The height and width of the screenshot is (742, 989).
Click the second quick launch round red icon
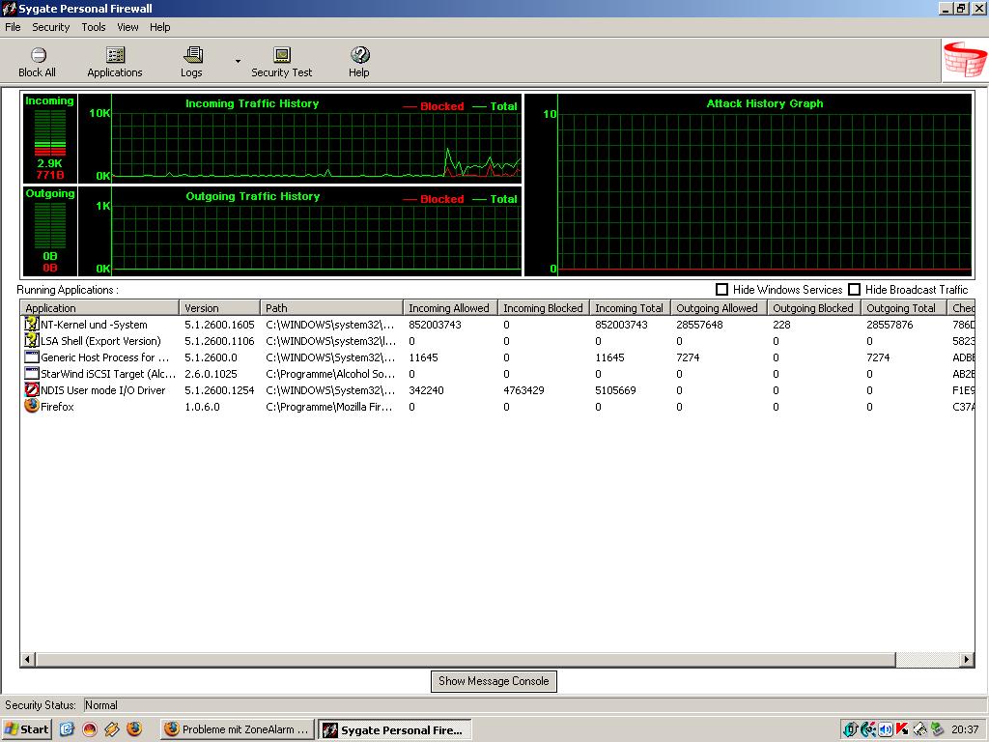90,728
